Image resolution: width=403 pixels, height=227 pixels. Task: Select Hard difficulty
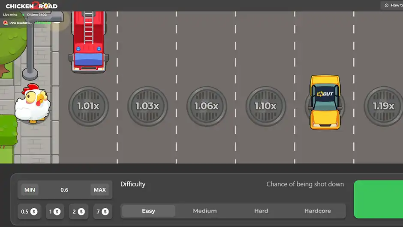coord(261,211)
